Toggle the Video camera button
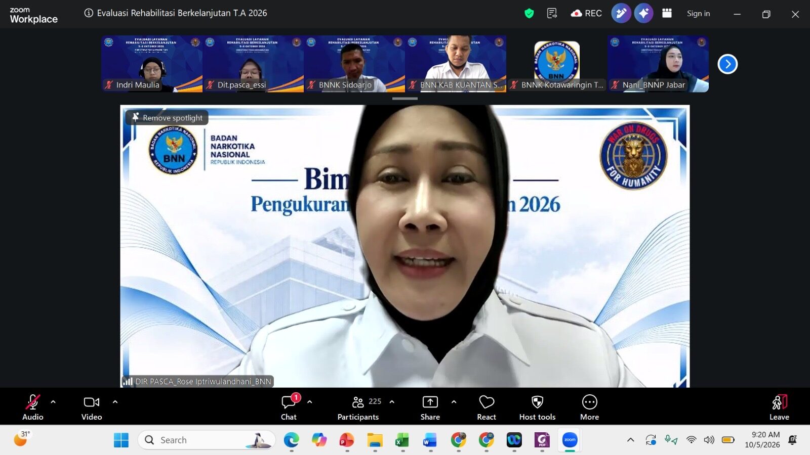The width and height of the screenshot is (810, 455). pyautogui.click(x=92, y=407)
